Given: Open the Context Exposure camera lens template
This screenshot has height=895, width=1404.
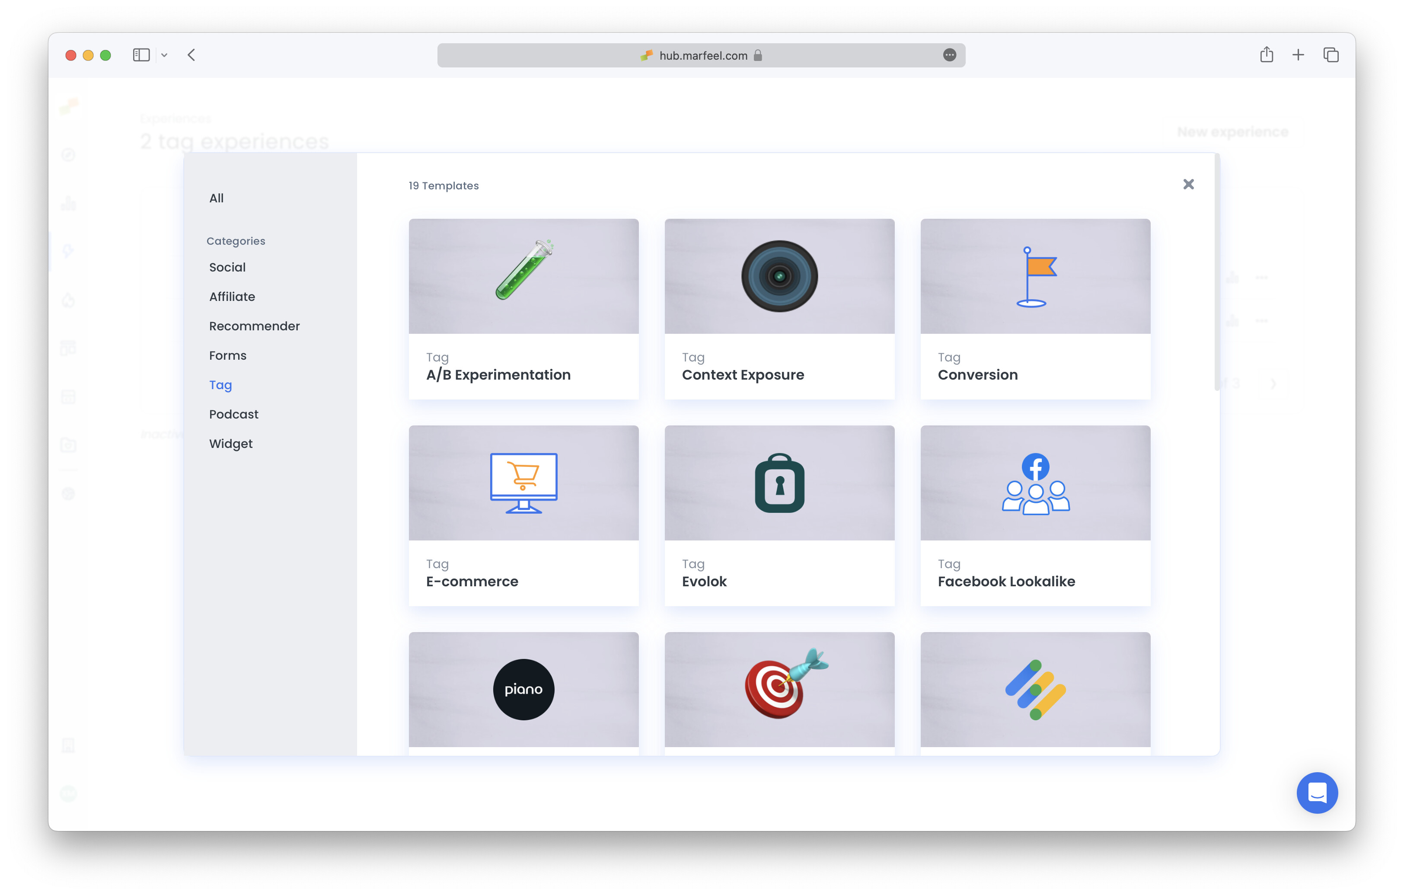Looking at the screenshot, I should pyautogui.click(x=779, y=309).
